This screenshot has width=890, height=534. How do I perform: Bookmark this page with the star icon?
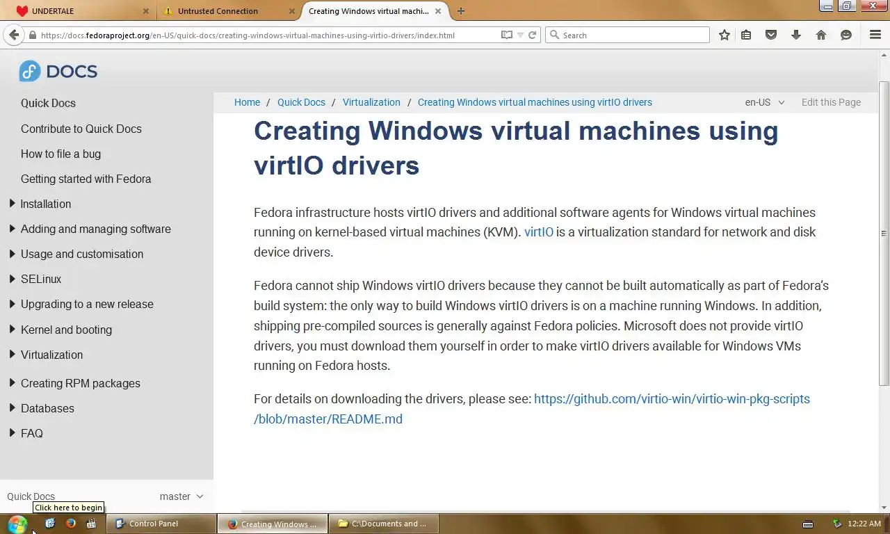[725, 35]
